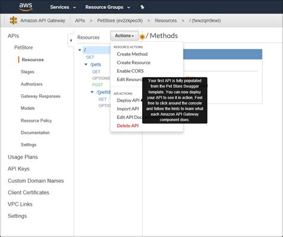Open VPC Links in the sidebar
Screen dimensions: 283x237
point(20,204)
